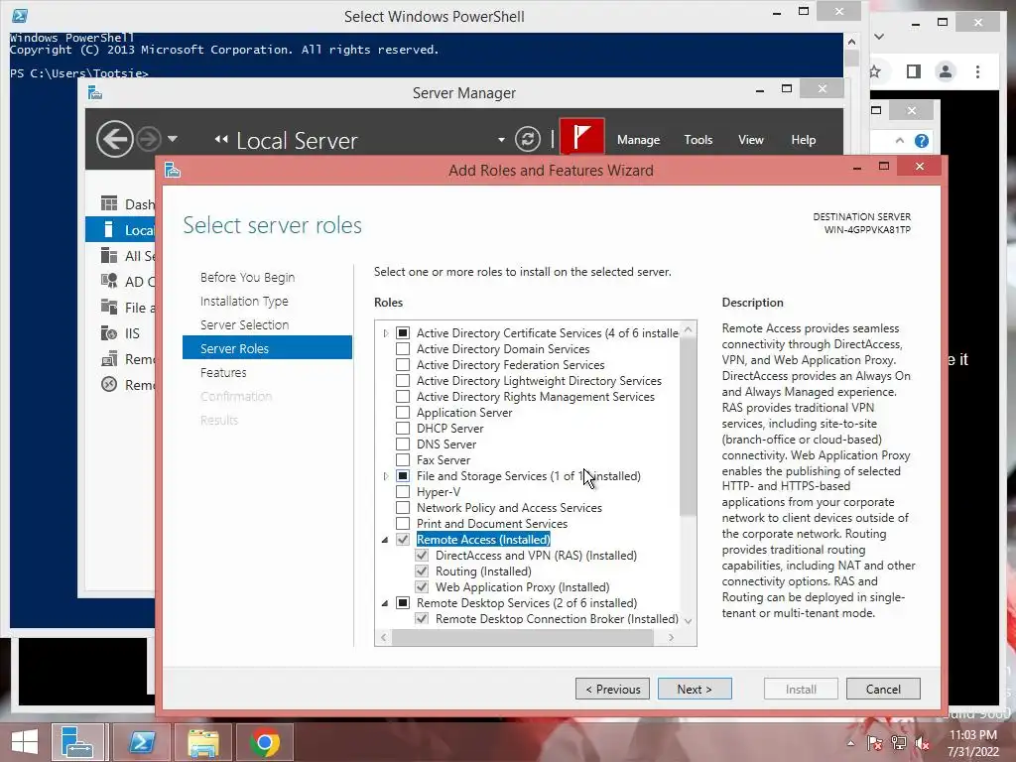Go to Installation Type step
1016x762 pixels.
[x=244, y=302]
